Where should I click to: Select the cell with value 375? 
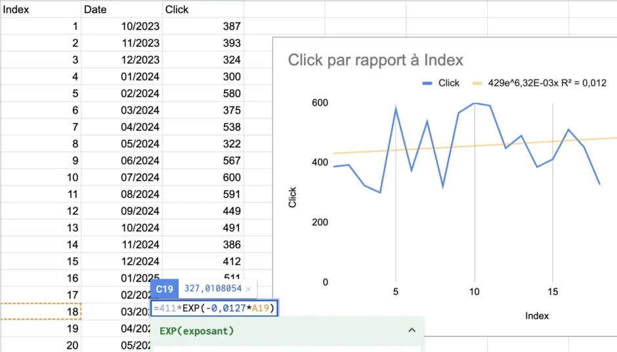(x=203, y=110)
